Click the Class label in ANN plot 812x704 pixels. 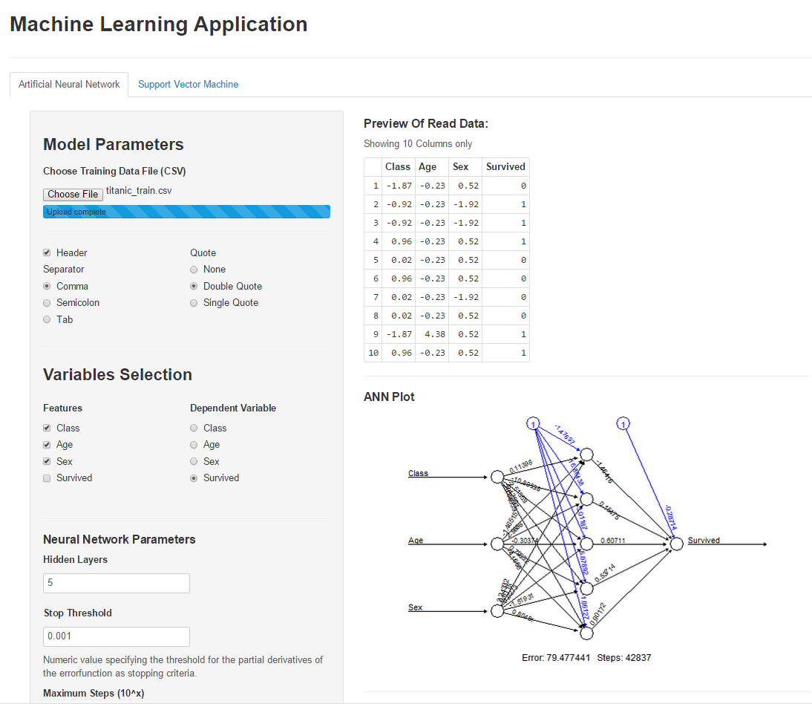[418, 473]
